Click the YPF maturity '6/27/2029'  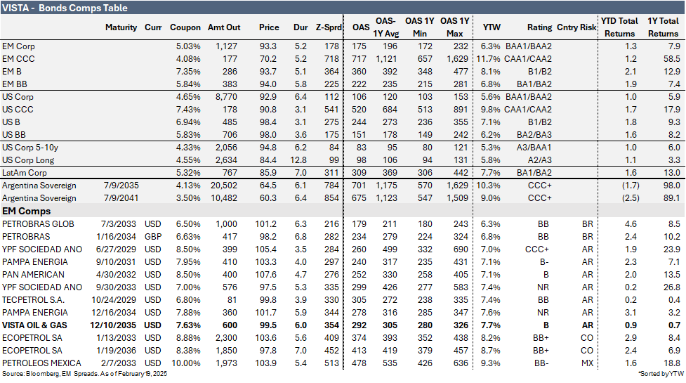(116, 249)
